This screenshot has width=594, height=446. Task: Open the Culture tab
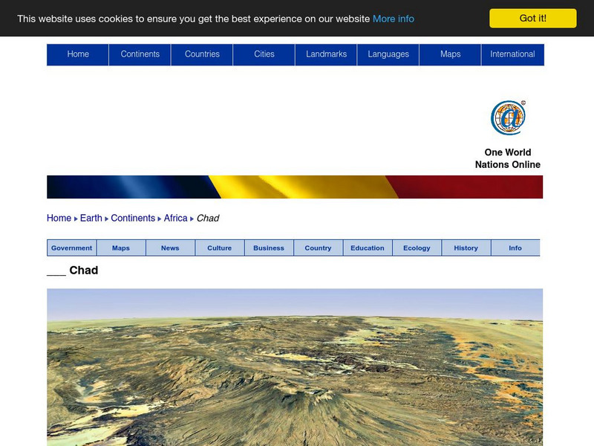coord(220,248)
